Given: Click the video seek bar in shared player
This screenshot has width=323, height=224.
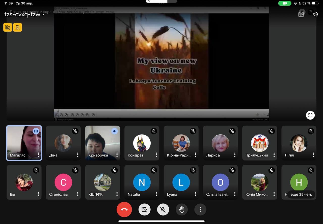Looking at the screenshot, I should pos(161,110).
